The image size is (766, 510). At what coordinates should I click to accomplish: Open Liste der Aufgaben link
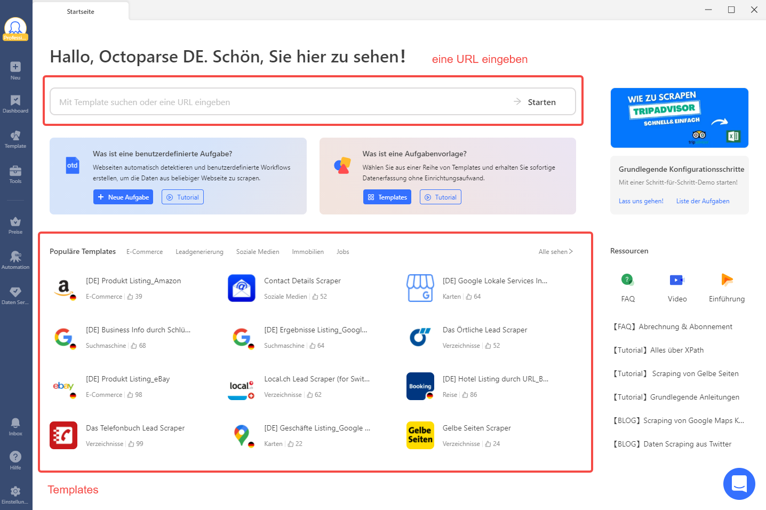point(703,201)
